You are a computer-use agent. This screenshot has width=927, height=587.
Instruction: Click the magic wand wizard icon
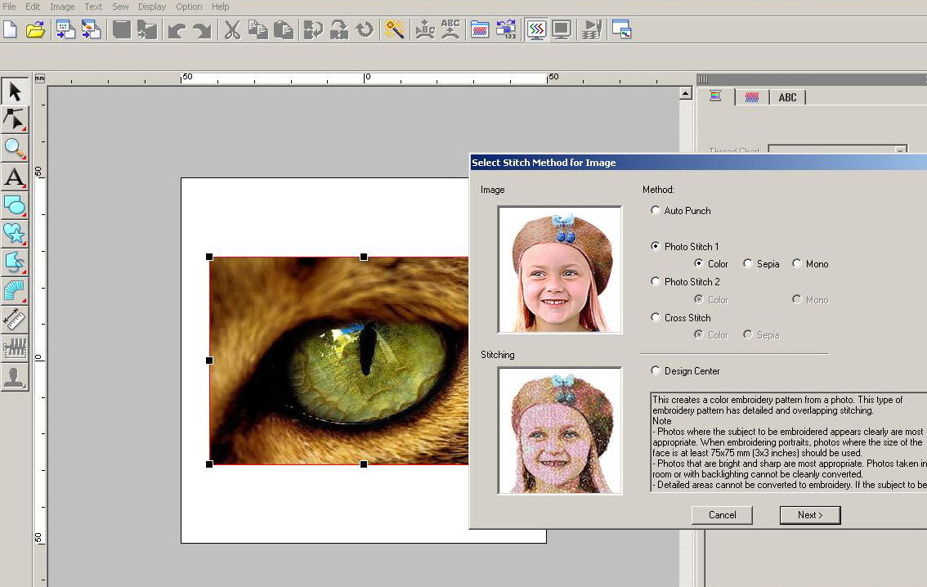(395, 30)
